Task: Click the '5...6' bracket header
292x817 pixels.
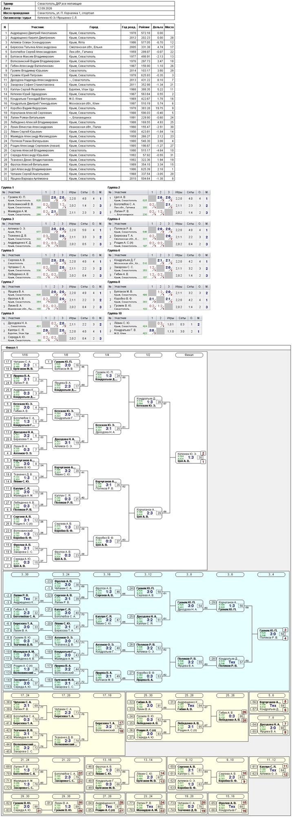Action: tap(271, 695)
